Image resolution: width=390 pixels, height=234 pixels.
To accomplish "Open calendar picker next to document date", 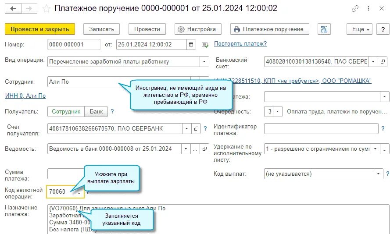I will pos(191,45).
